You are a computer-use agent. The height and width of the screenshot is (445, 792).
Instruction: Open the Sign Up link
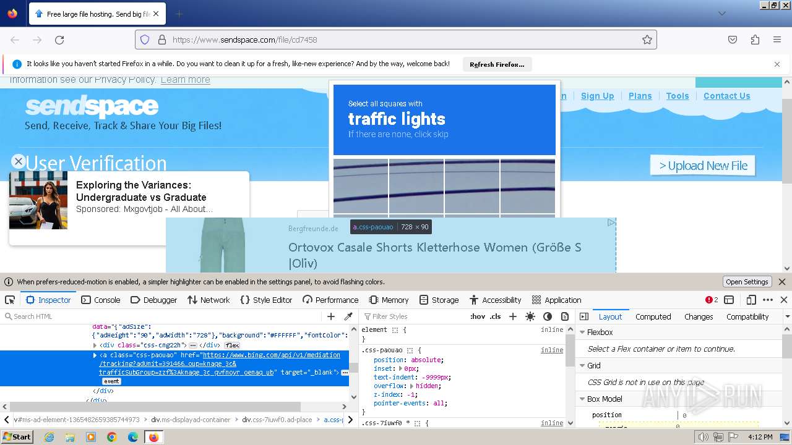pyautogui.click(x=598, y=96)
